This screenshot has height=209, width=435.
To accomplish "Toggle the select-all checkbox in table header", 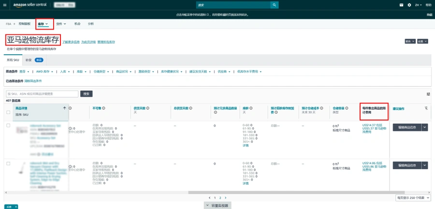I will 8,112.
